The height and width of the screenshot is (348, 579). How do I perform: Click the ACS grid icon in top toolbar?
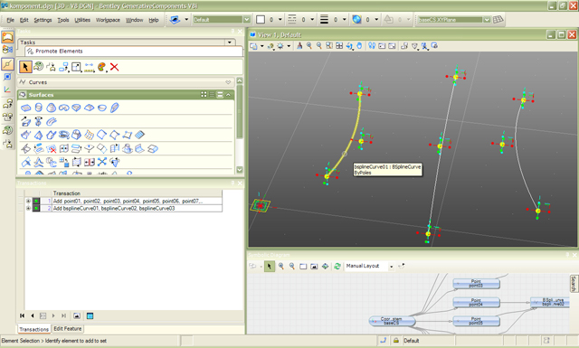pos(498,20)
